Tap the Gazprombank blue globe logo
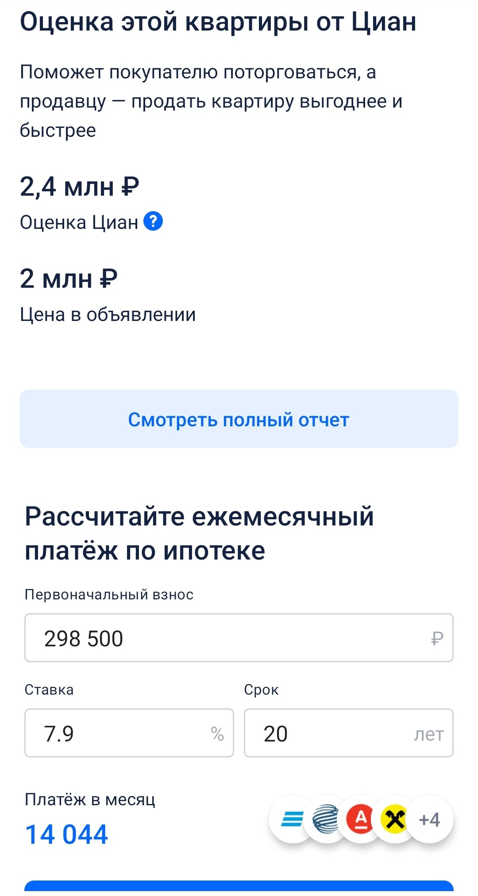The image size is (478, 896). [x=326, y=819]
